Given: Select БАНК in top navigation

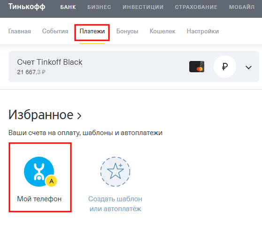Looking at the screenshot, I should (x=68, y=7).
